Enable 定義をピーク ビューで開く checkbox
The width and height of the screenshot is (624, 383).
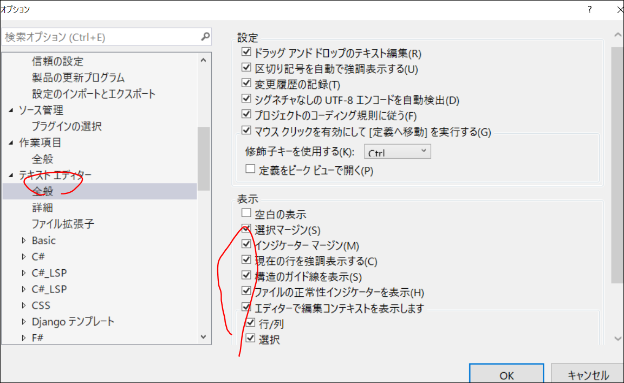[x=250, y=169]
